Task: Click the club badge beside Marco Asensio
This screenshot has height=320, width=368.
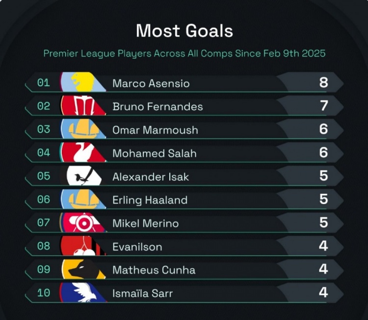Action: tap(82, 82)
